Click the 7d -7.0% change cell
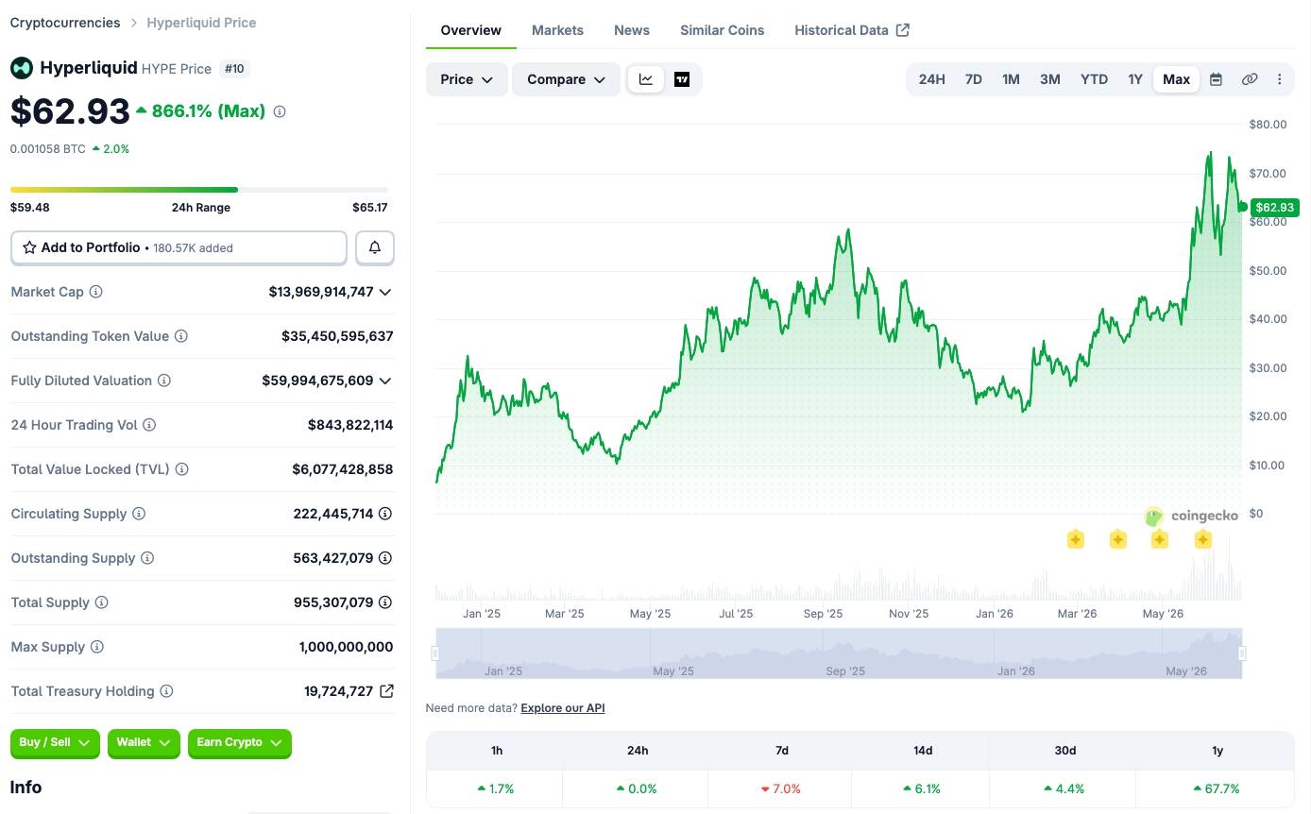The width and height of the screenshot is (1311, 814). [781, 789]
